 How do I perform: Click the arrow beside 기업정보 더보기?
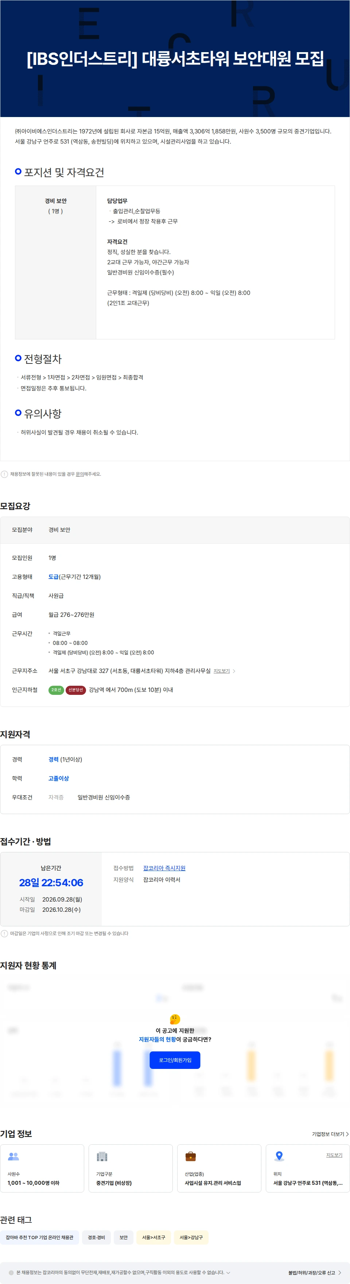(347, 1134)
